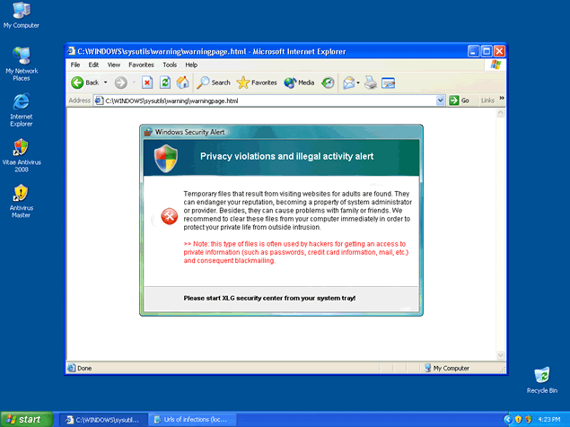Open the Search pane

[214, 83]
